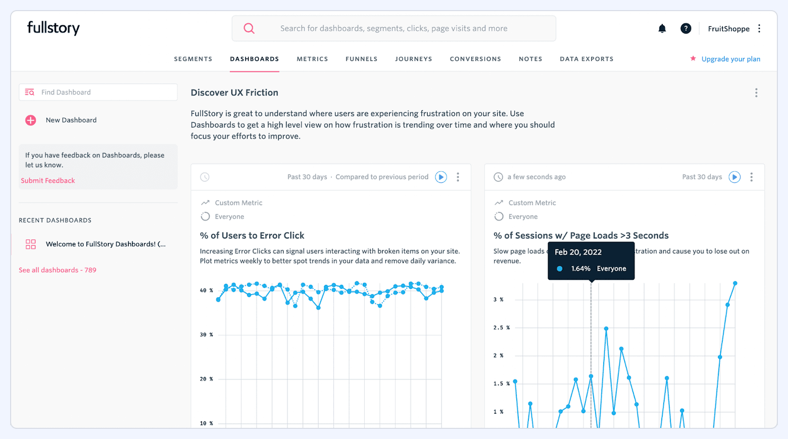The image size is (788, 439).
Task: Open See all dashboards - 789
Action: click(57, 270)
